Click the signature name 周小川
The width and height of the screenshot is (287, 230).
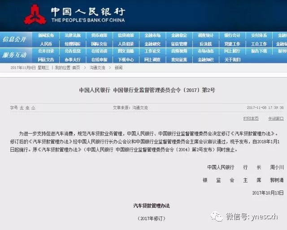(277, 167)
